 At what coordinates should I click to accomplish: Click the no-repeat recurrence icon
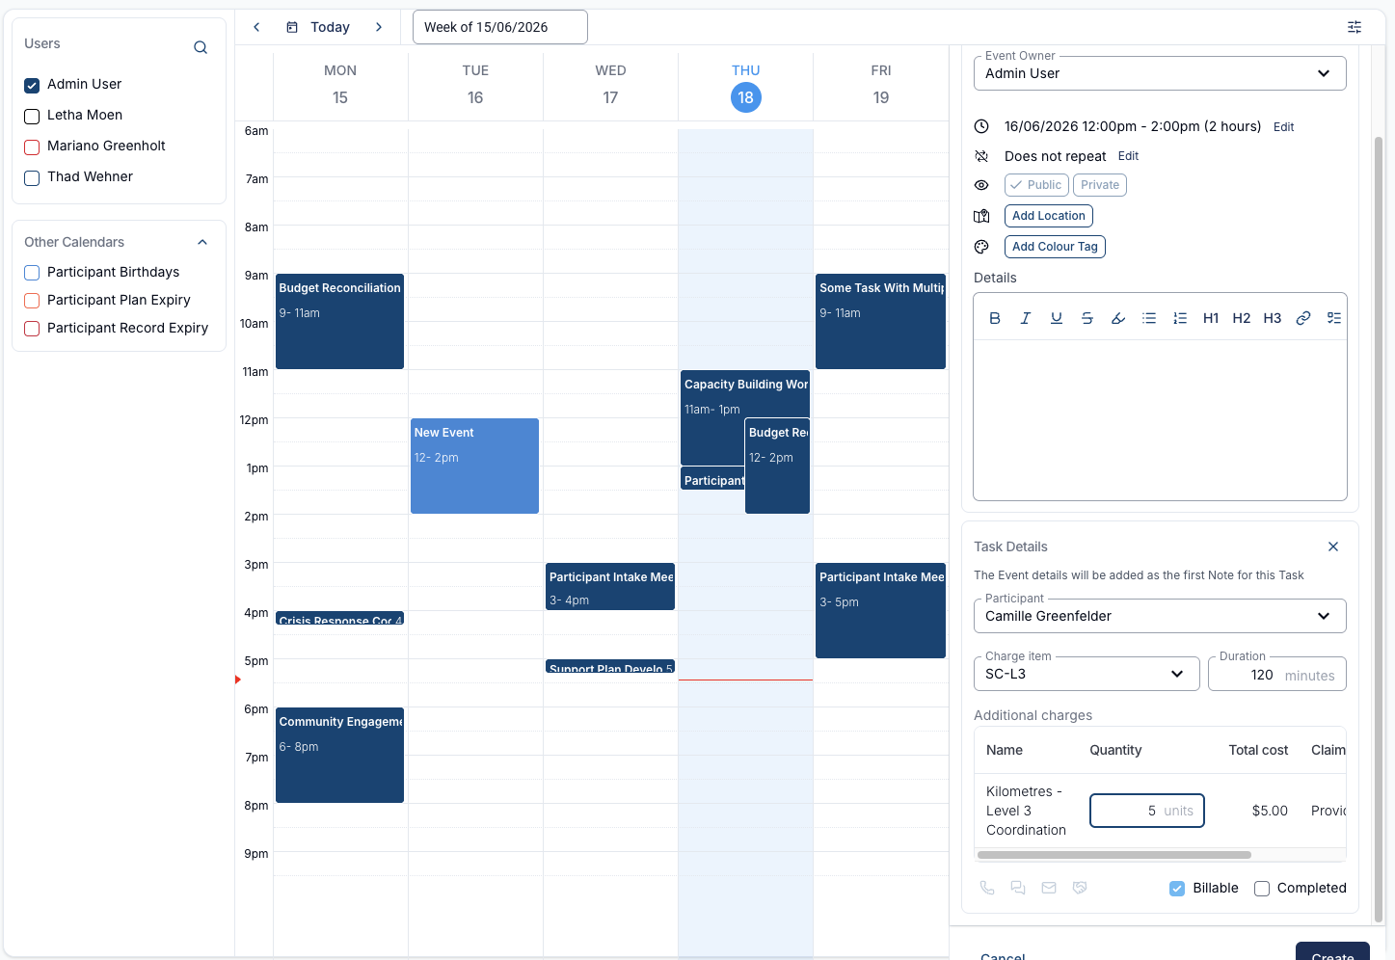981,156
